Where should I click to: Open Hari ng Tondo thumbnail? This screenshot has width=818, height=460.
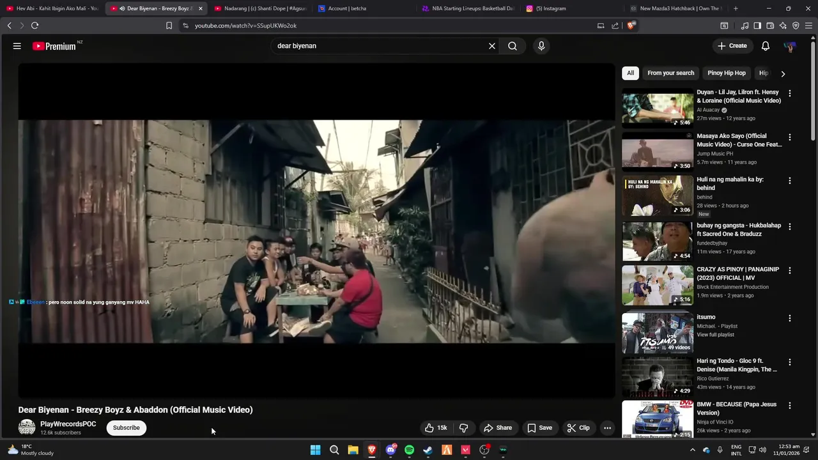658,377
